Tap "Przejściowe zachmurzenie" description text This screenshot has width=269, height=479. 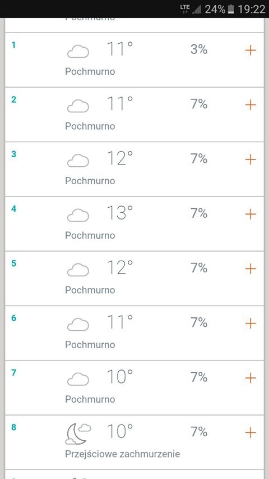[122, 454]
